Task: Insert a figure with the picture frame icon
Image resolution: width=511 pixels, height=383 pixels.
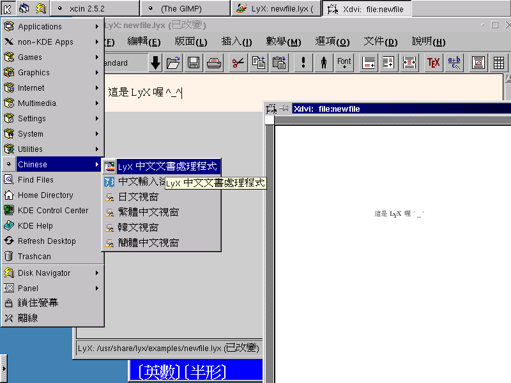Action: click(478, 63)
